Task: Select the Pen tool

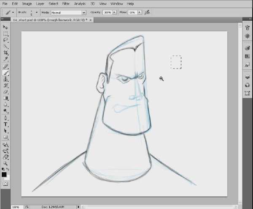Action: [x=5, y=118]
